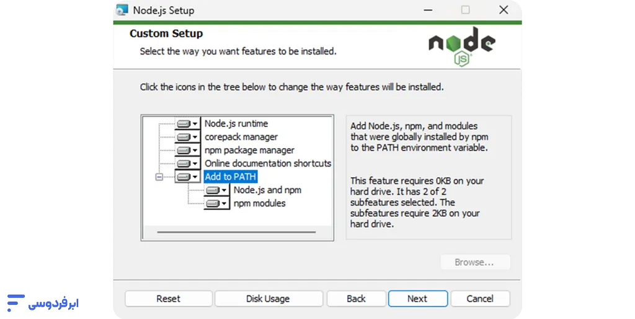Select the Node.js and npm subfeature row
Screen dimensions: 635x319
click(267, 190)
